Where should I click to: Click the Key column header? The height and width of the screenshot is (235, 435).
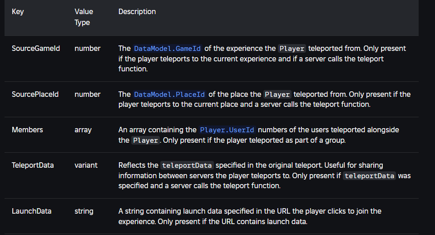coord(18,12)
